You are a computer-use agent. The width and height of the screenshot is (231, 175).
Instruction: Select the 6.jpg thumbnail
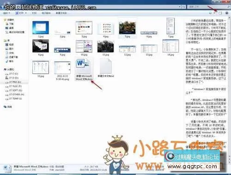tap(149, 33)
